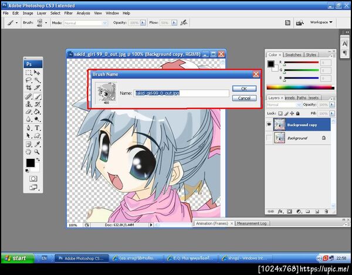The height and width of the screenshot is (275, 352).
Task: Click OK in Brush Name dialog
Action: coord(244,89)
